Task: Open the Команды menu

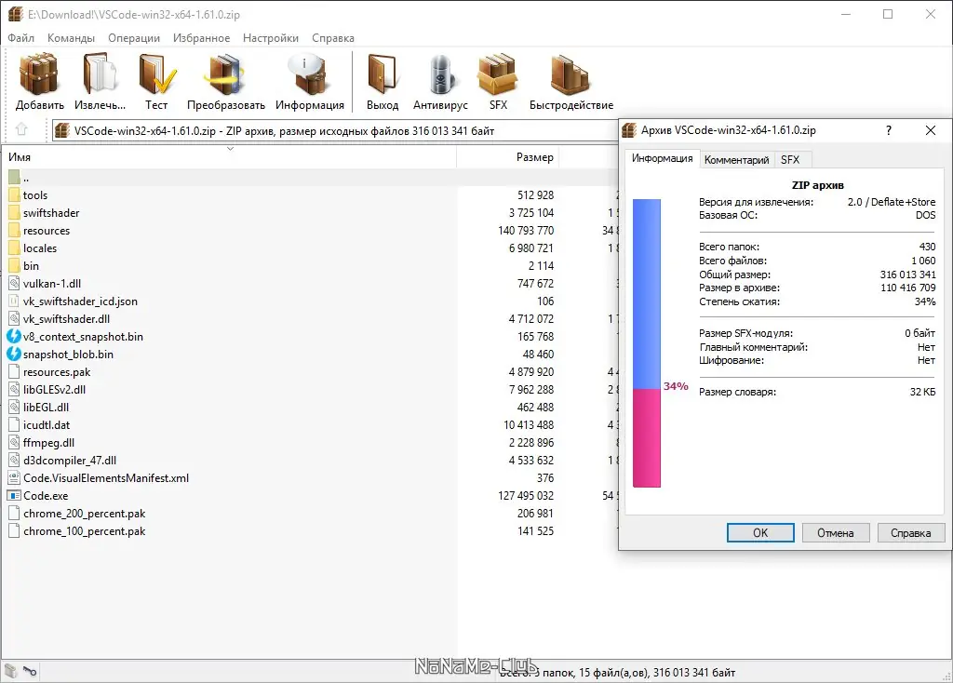Action: click(71, 37)
